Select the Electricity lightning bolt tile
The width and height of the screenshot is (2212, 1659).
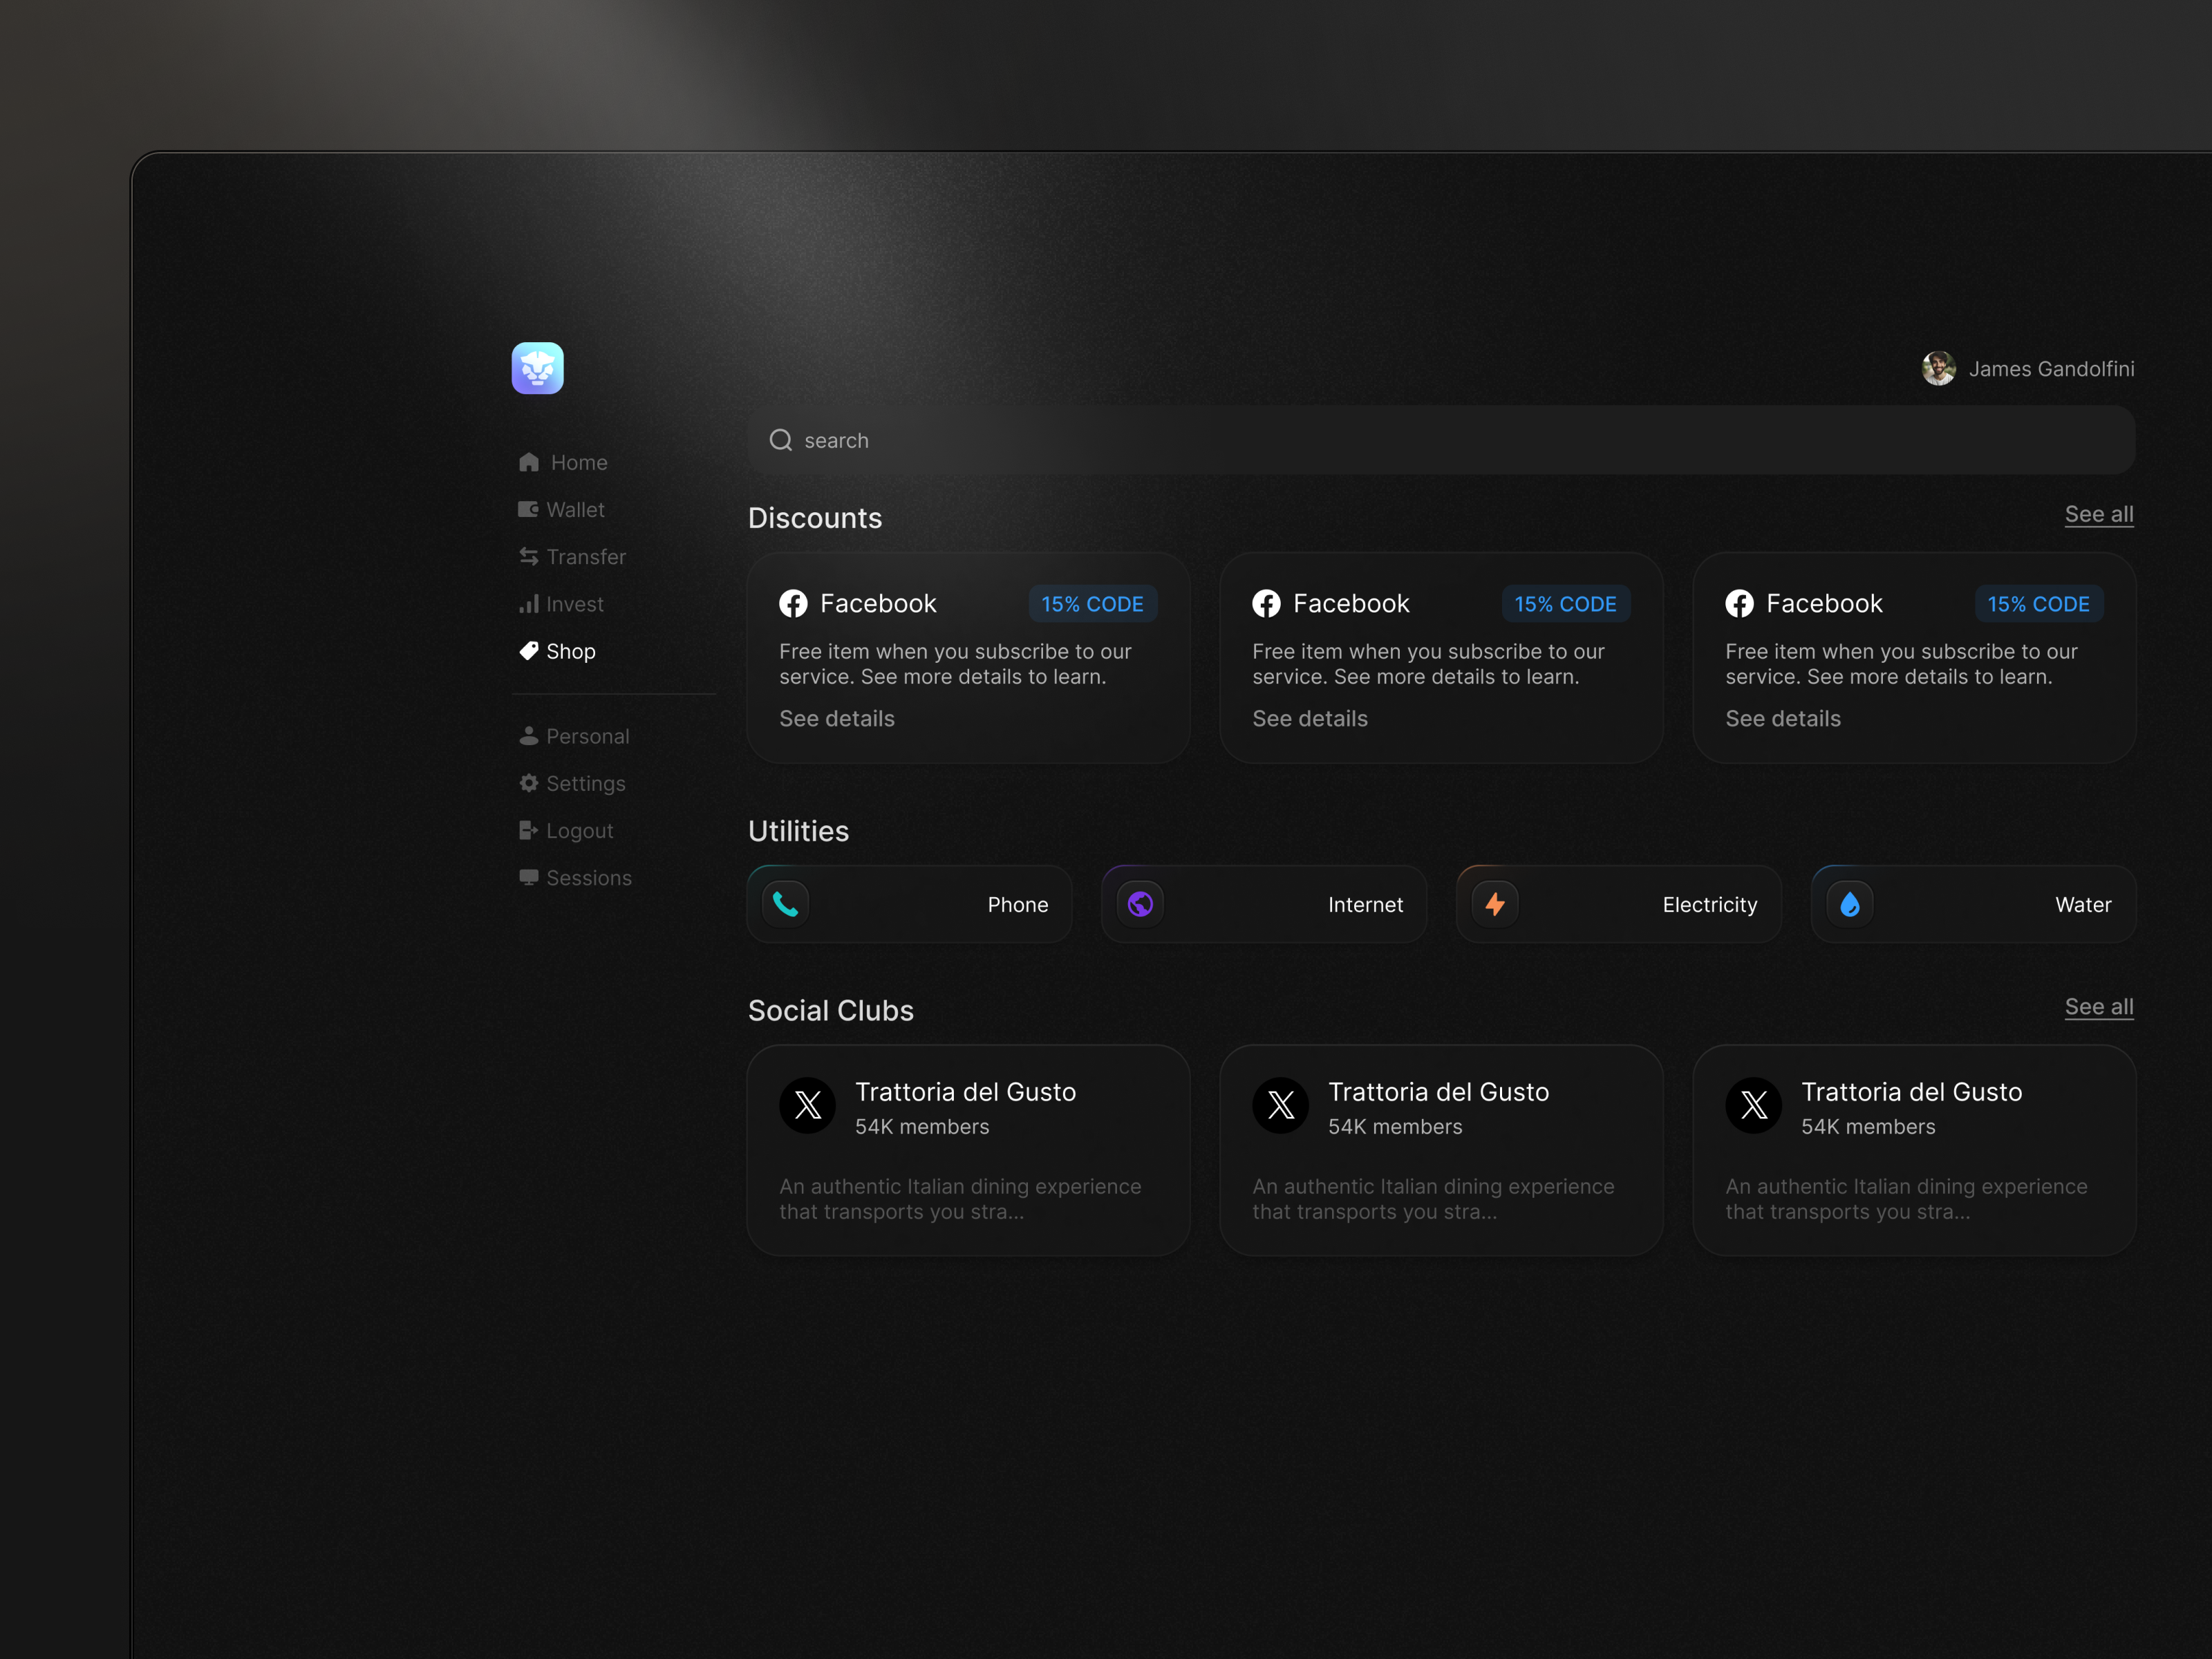point(1618,904)
